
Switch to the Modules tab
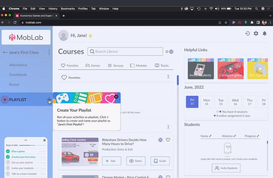click(x=139, y=65)
